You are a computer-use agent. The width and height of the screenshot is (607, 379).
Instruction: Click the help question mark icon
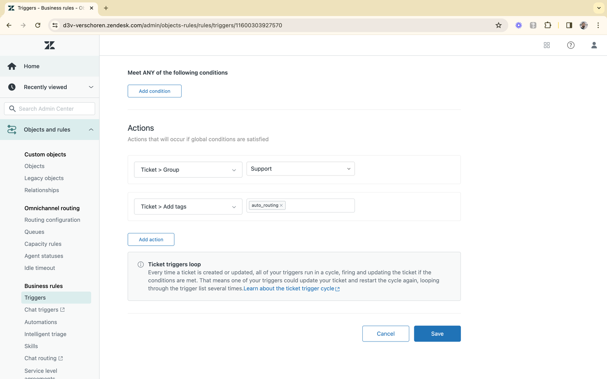pos(571,45)
